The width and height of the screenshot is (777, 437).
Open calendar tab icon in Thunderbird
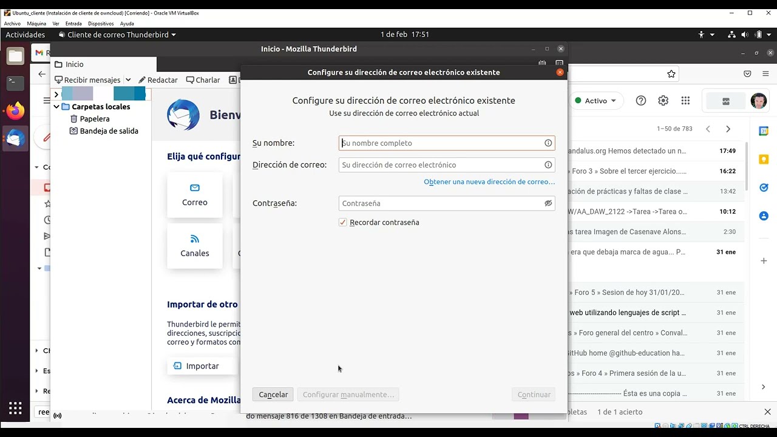point(543,63)
